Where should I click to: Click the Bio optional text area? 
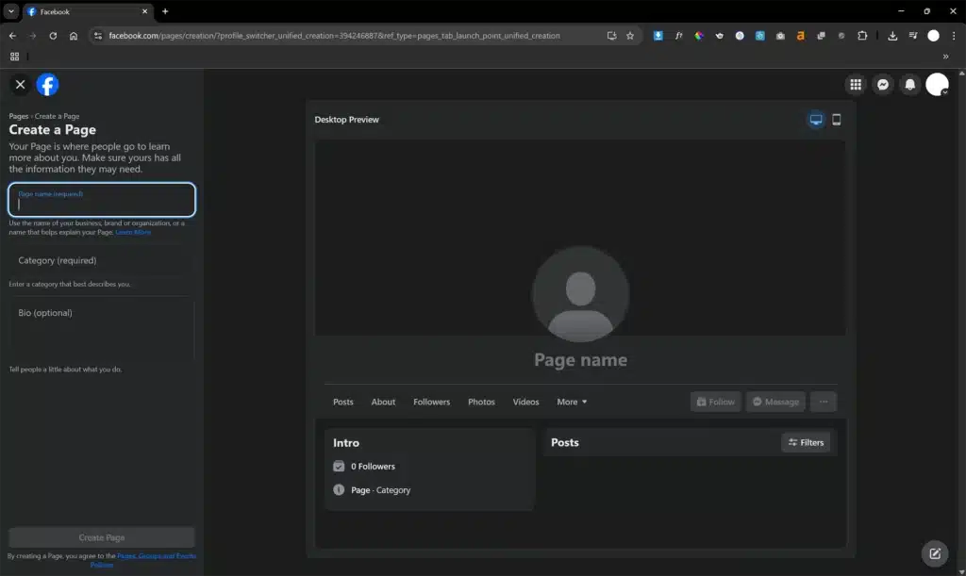(102, 330)
